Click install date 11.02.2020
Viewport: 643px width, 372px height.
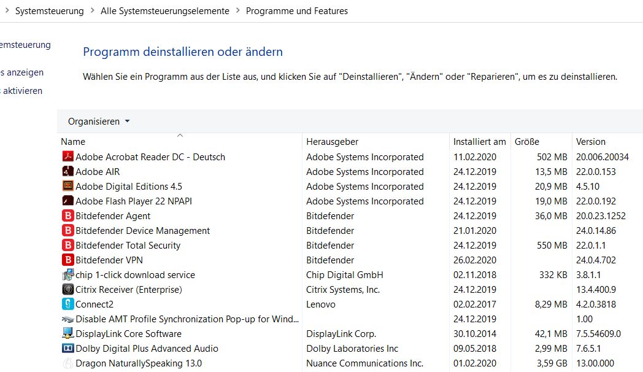[x=475, y=157]
